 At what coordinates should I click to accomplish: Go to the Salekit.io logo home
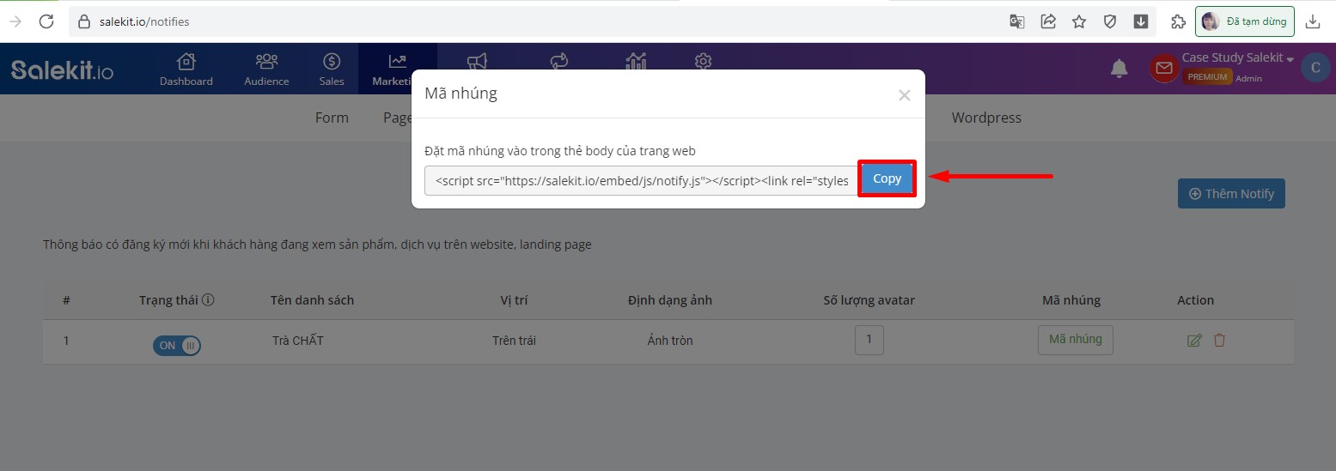tap(62, 69)
